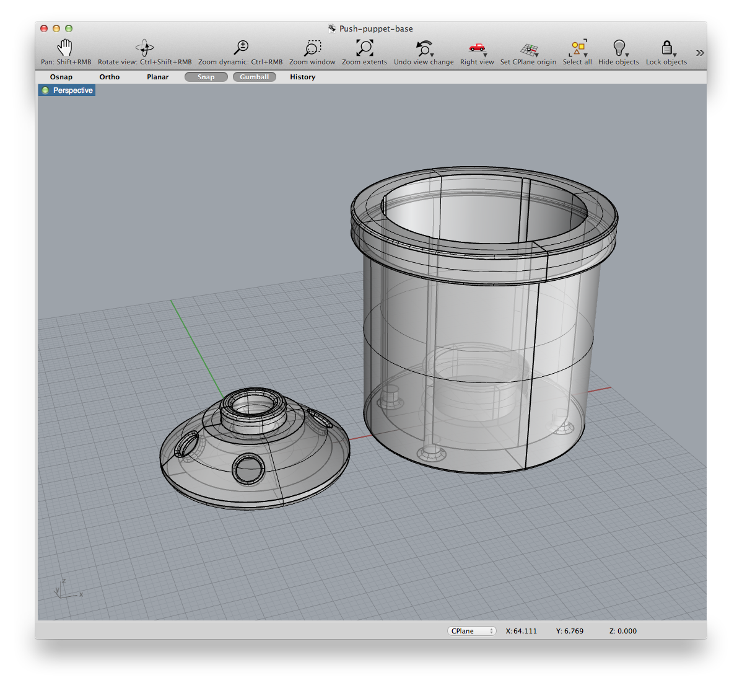Enable the Gumball manipulator

[254, 77]
